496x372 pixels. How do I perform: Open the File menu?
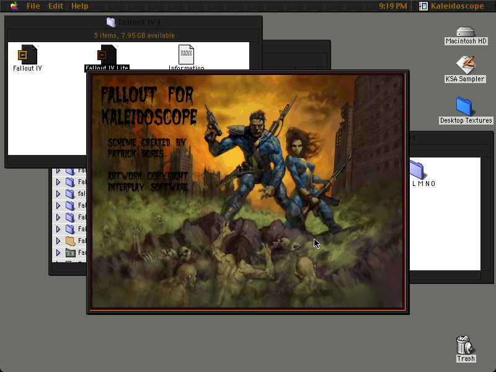point(33,6)
